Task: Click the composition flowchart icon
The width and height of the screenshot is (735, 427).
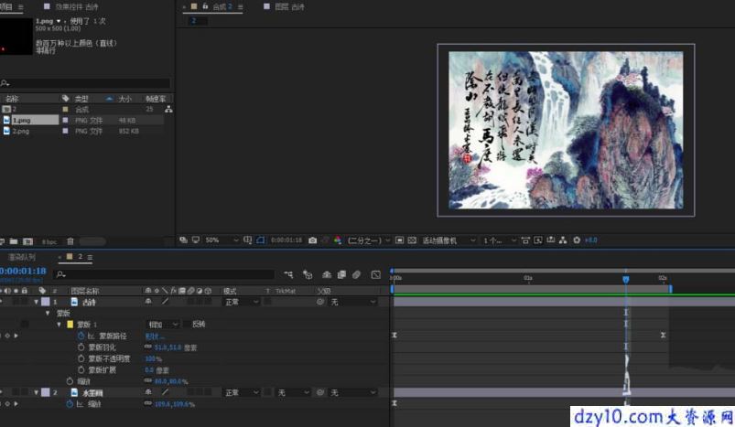Action: pos(563,240)
